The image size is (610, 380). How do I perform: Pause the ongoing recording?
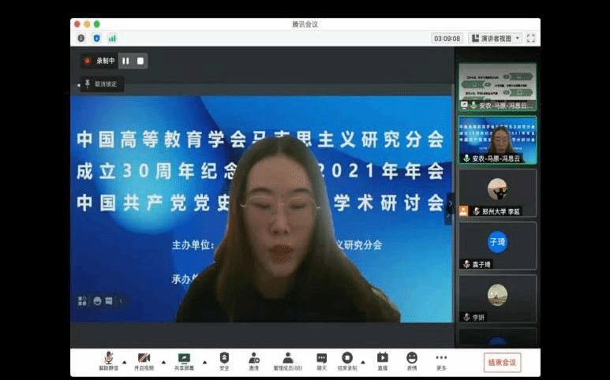(x=125, y=61)
